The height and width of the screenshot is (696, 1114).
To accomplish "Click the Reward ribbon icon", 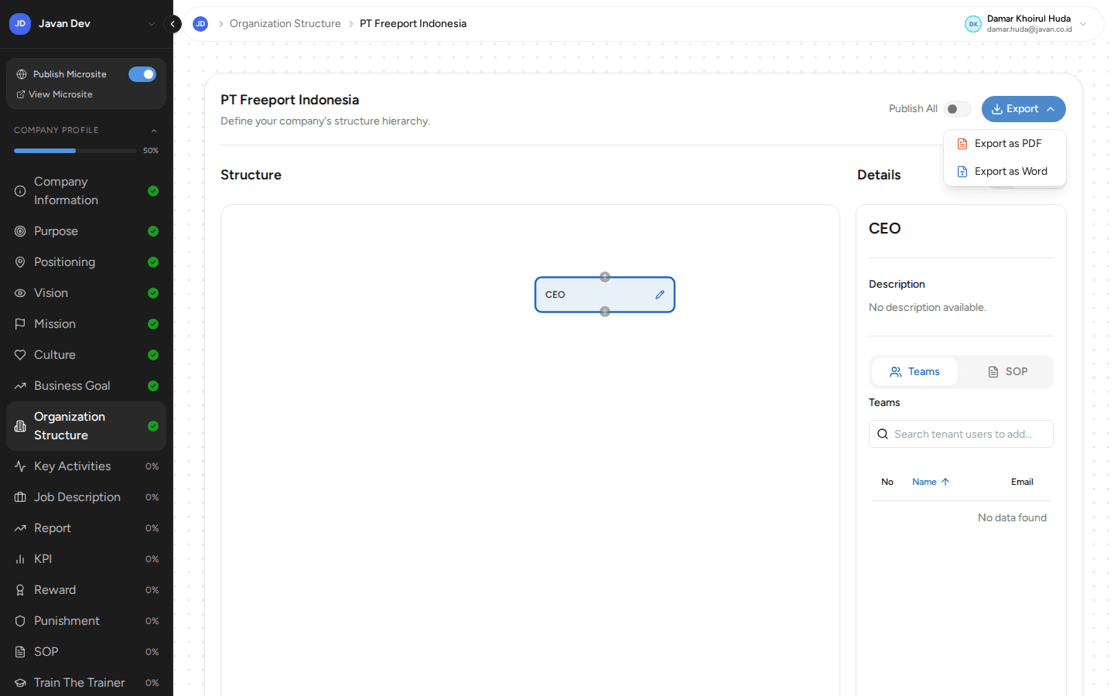I will tap(20, 590).
